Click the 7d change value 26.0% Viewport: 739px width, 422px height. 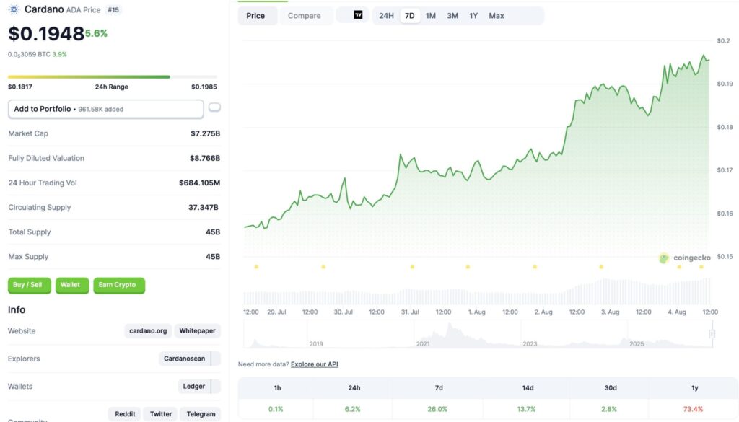pyautogui.click(x=437, y=409)
